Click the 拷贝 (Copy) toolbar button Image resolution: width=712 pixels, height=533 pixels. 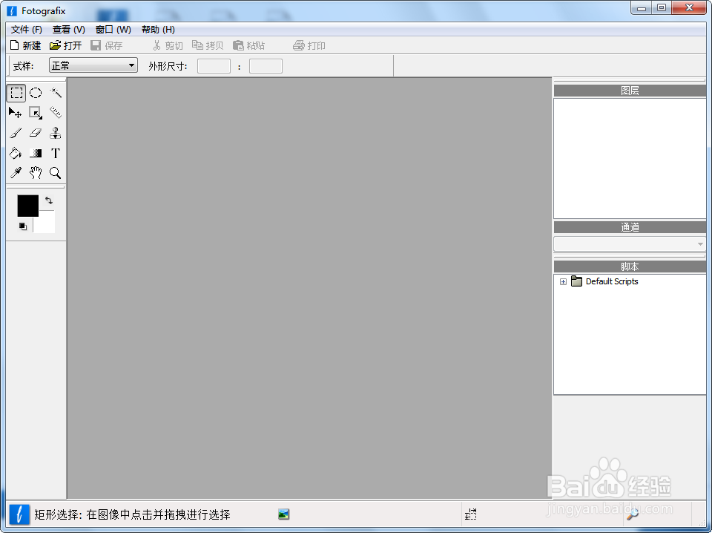click(208, 45)
